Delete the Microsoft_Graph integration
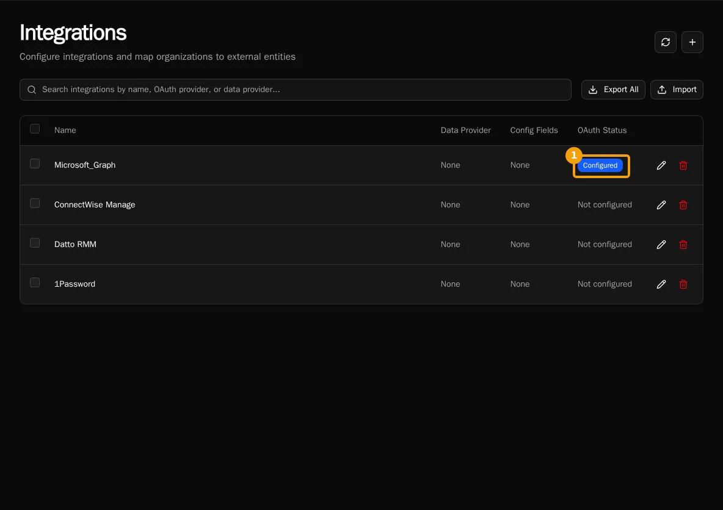Viewport: 723px width, 510px height. (x=683, y=165)
